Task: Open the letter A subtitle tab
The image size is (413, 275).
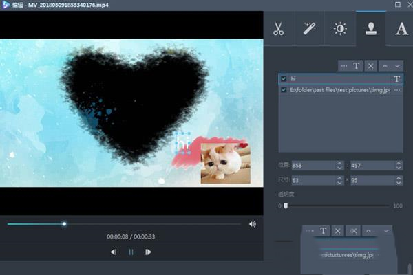Action: point(401,28)
